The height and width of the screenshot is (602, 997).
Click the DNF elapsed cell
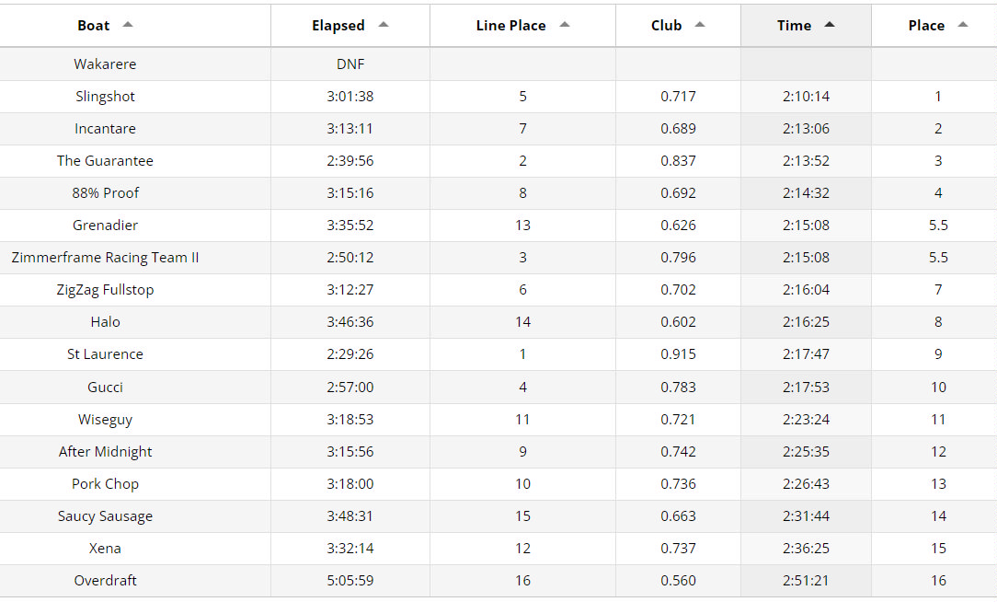click(x=350, y=64)
